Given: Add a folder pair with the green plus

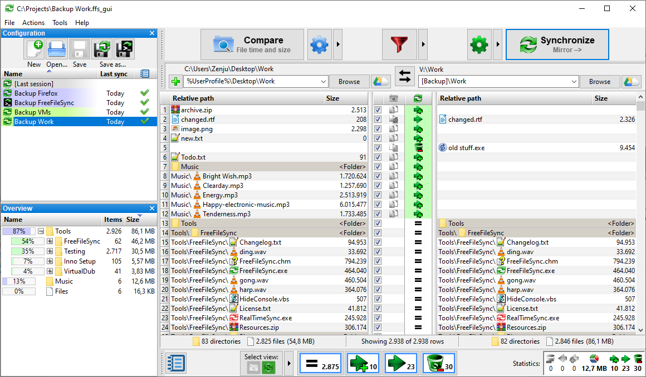Looking at the screenshot, I should [x=175, y=81].
